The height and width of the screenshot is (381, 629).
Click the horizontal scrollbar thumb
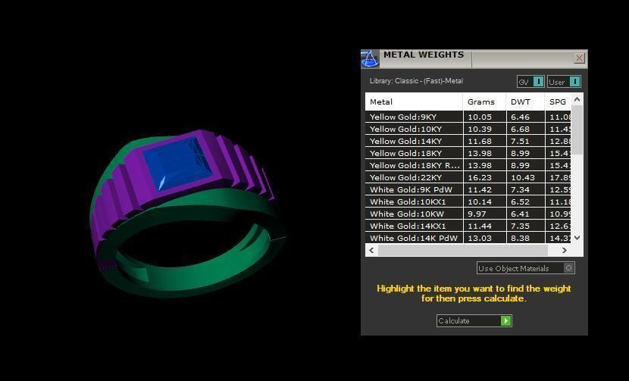463,250
